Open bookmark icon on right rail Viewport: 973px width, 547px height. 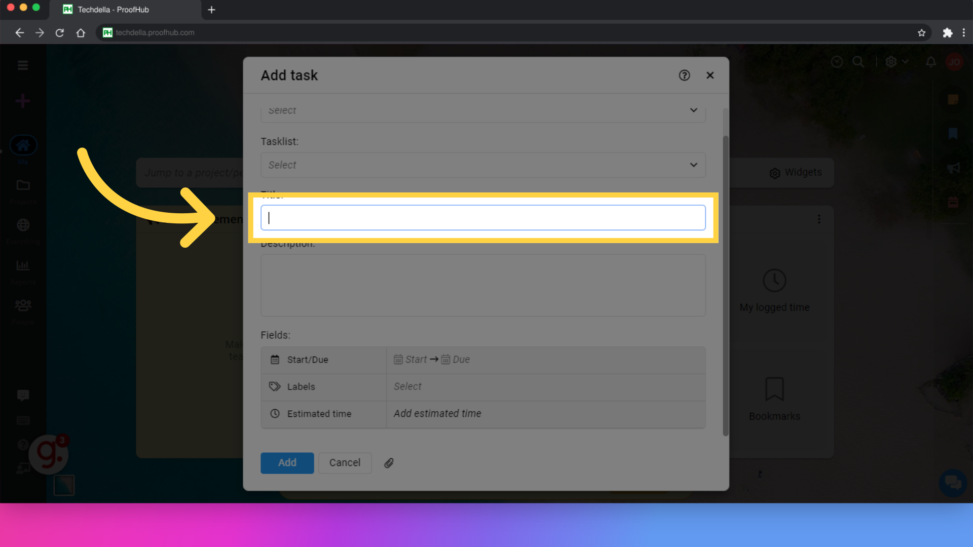point(953,133)
